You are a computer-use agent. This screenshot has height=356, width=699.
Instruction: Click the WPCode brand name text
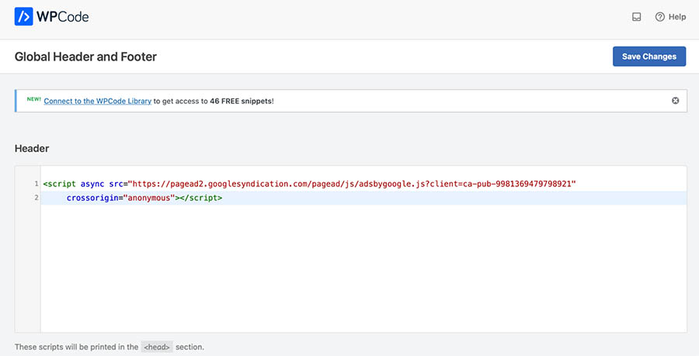point(64,16)
